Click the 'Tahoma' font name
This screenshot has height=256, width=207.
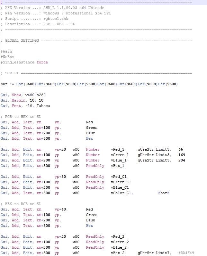pyautogui.click(x=43, y=106)
